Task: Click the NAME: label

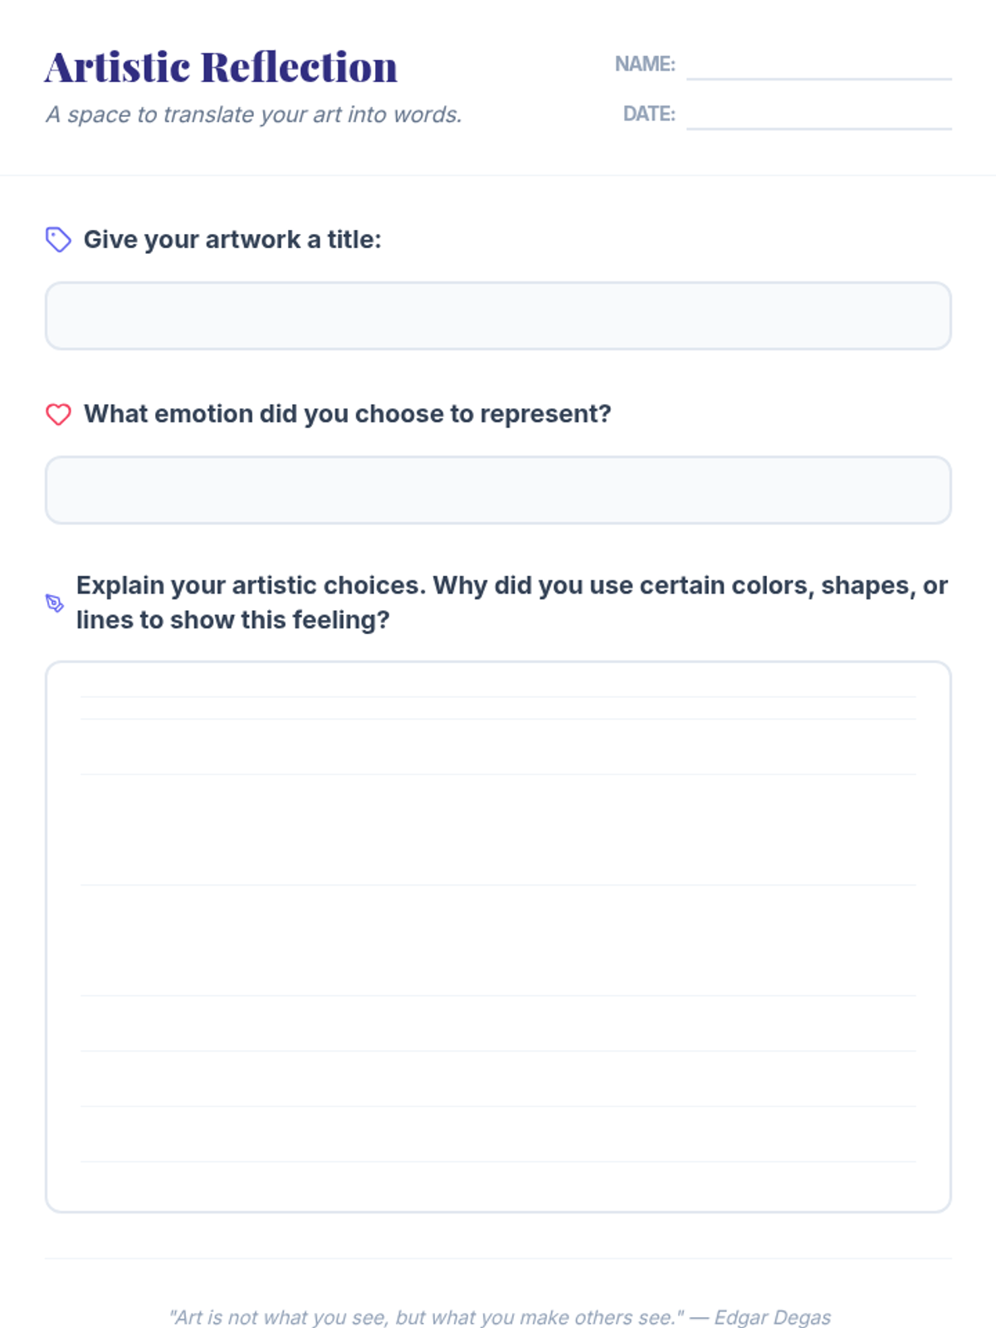Action: [x=645, y=64]
